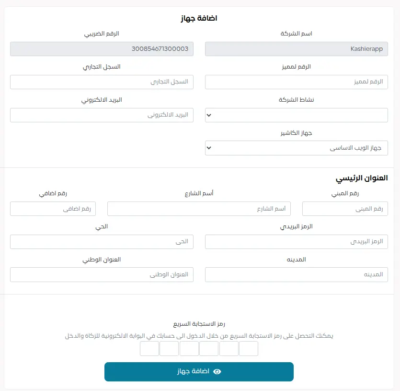
Task: Click the disabled Kashierapp company name field
Action: click(x=296, y=48)
